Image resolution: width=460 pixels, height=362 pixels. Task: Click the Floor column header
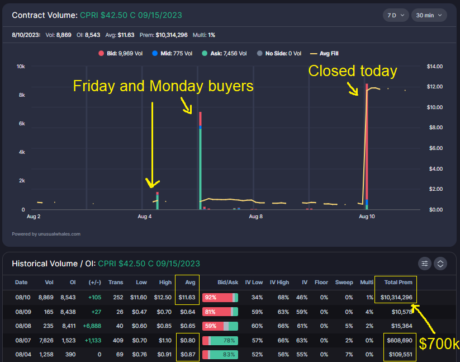pyautogui.click(x=321, y=283)
